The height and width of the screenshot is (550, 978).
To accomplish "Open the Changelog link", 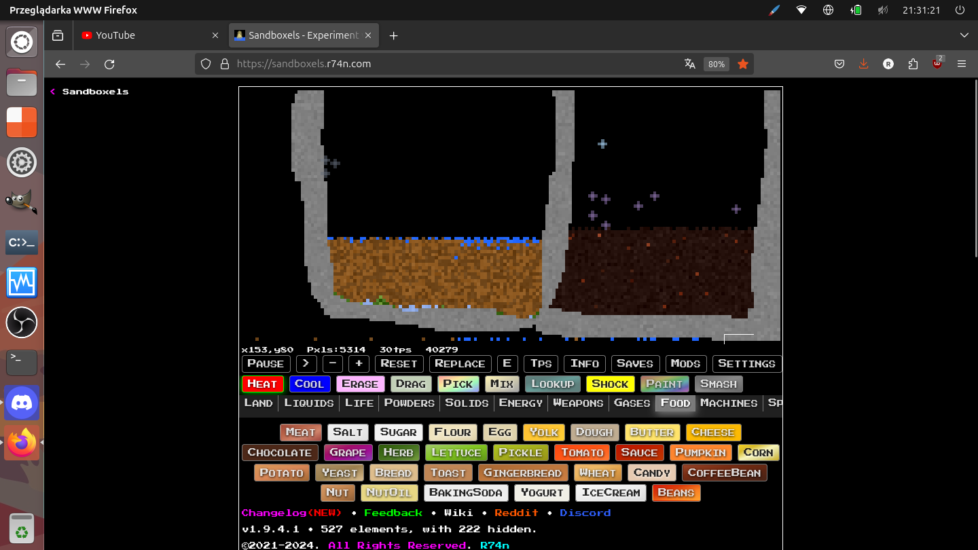I will tap(291, 513).
